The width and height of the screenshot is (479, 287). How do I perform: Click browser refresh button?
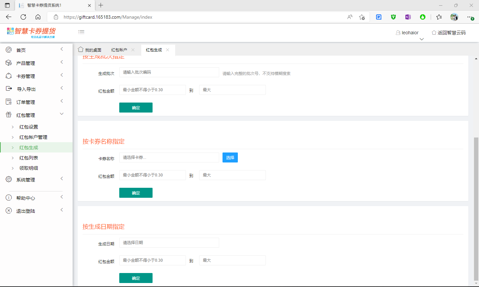(x=23, y=17)
